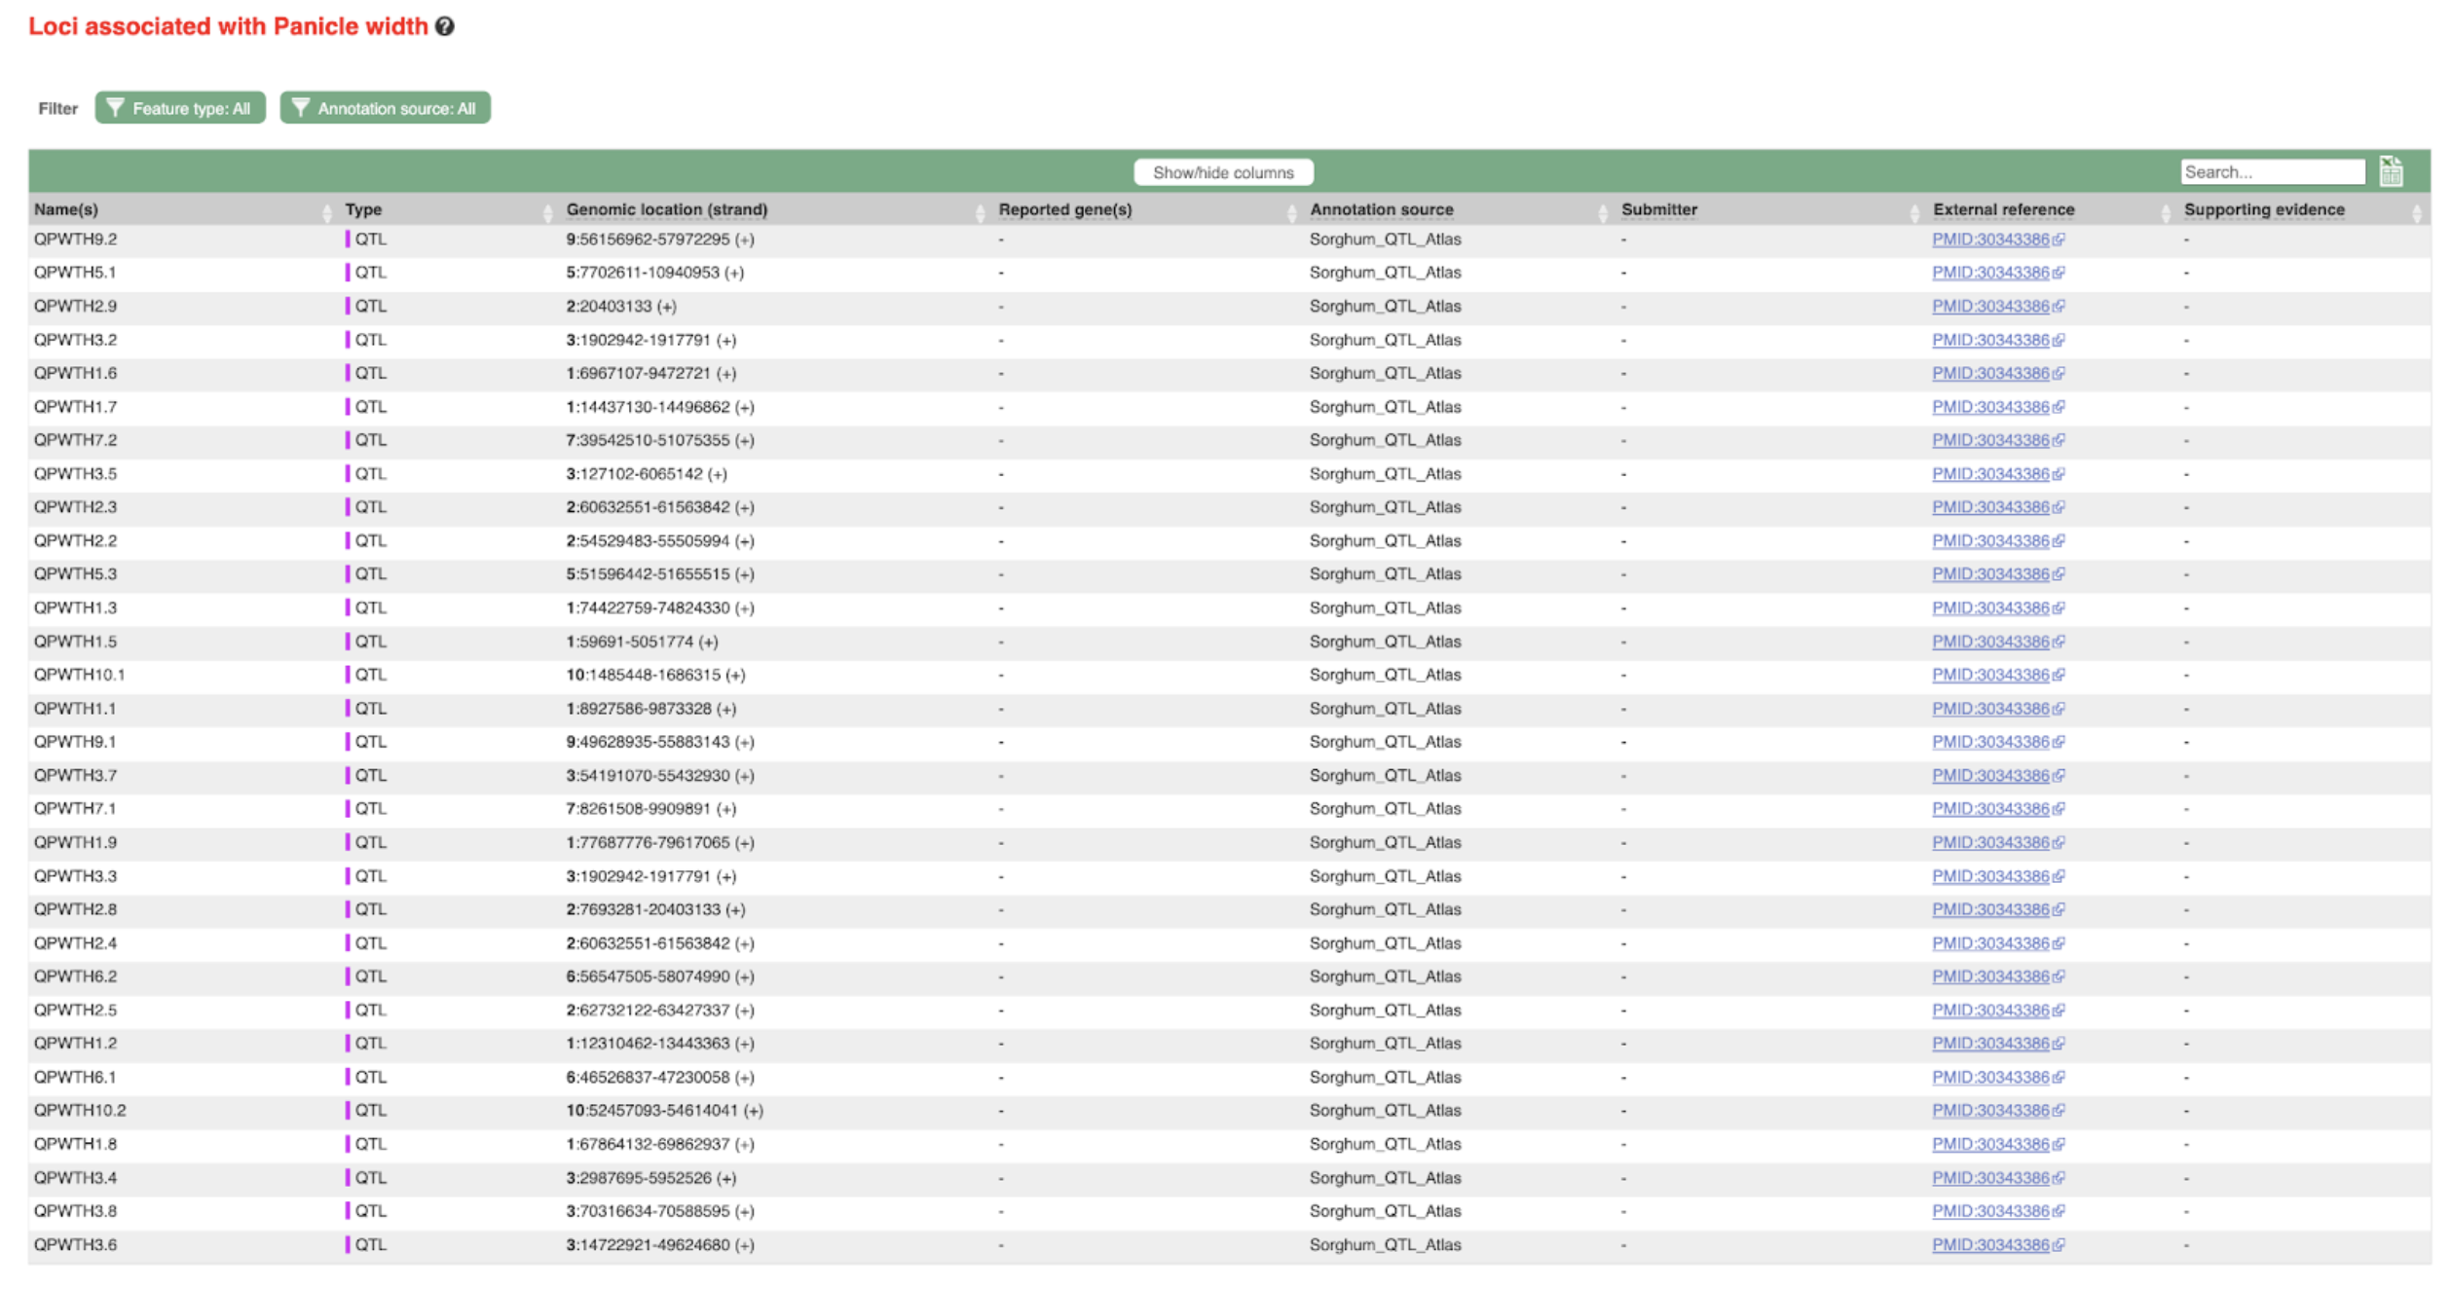Sort the table by Reported gene(s) header

(x=1064, y=209)
